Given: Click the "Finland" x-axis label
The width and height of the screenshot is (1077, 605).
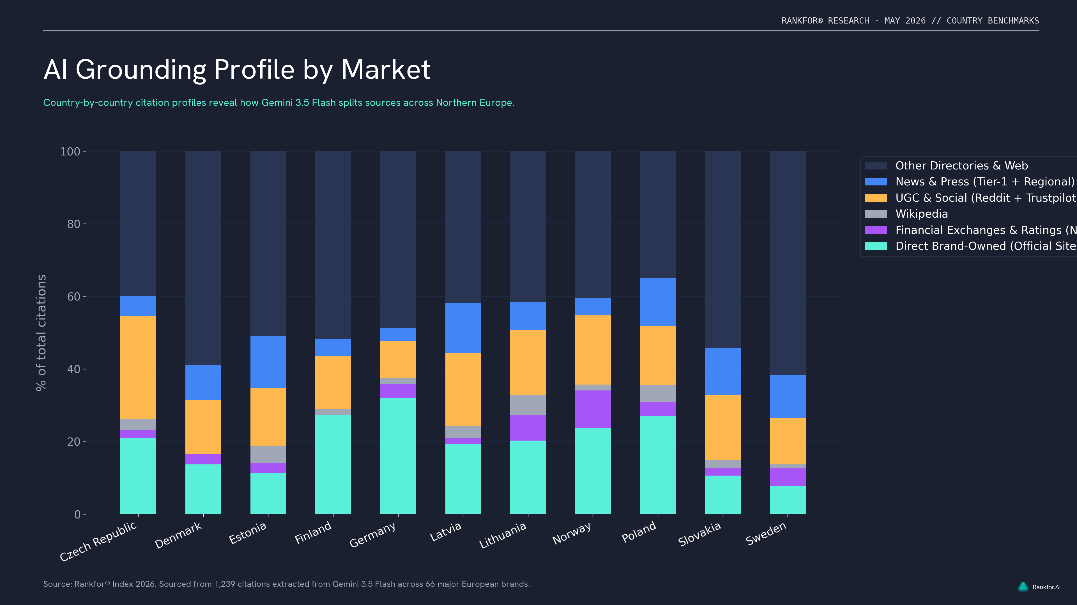Looking at the screenshot, I should [x=313, y=532].
